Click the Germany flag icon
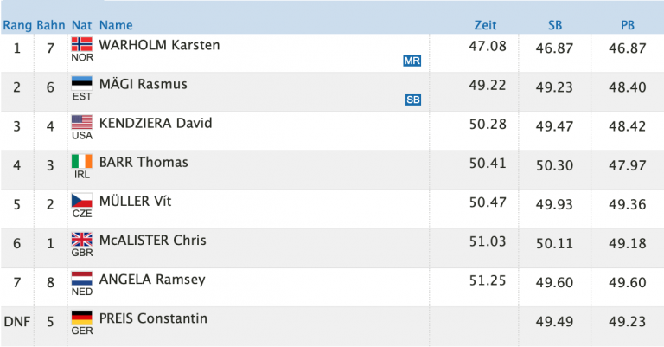 (x=82, y=318)
